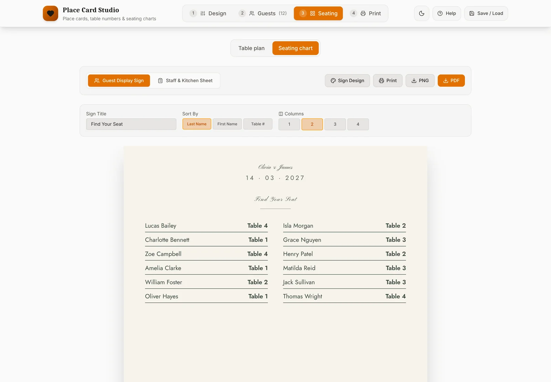
Task: Set the sign to 3 columns
Action: pos(335,124)
